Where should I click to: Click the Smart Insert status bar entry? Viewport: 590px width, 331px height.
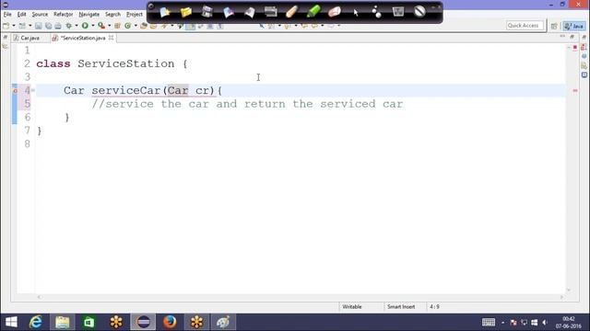[x=401, y=307]
